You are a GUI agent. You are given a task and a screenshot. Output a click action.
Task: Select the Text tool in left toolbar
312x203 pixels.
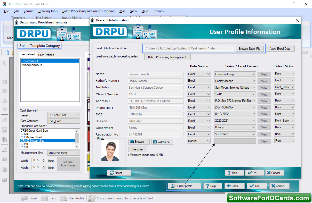(x=4, y=64)
